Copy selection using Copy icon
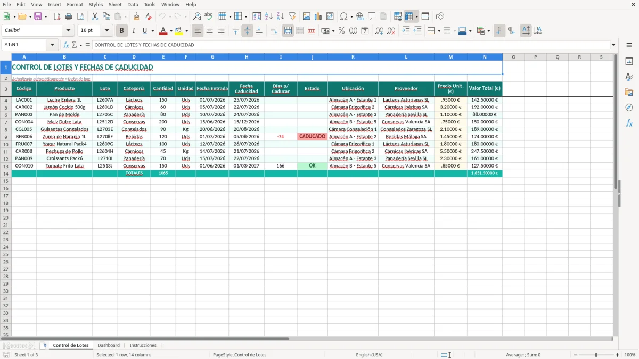 pos(106,16)
